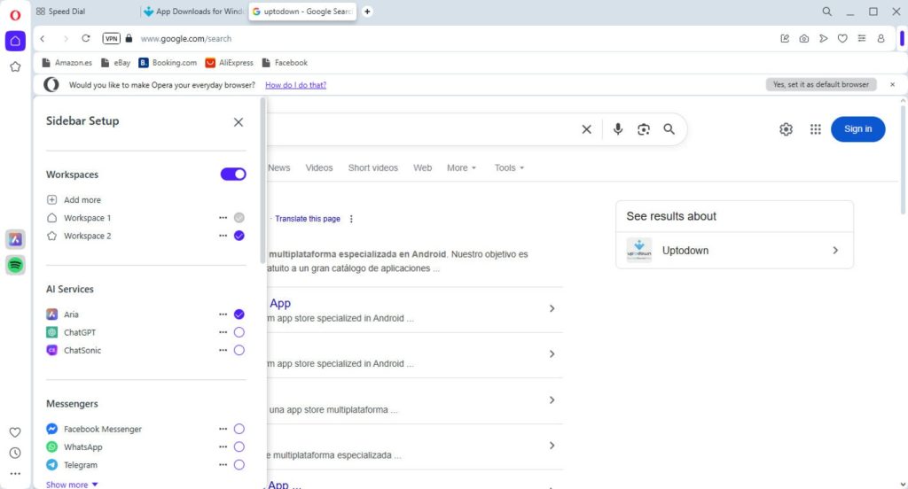
Task: Enable WhatsApp in the sidebar
Action: click(x=239, y=446)
